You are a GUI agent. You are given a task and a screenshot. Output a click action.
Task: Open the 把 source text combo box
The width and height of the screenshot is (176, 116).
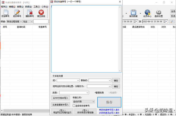68,80
